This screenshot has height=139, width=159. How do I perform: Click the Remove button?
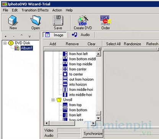point(72,44)
